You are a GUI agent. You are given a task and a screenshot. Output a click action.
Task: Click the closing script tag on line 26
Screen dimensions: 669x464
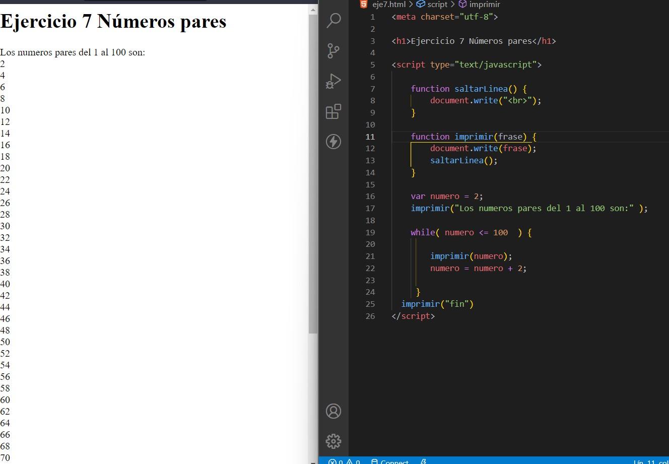click(x=413, y=316)
